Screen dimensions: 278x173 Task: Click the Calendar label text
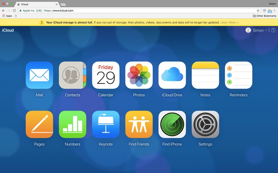click(x=106, y=95)
